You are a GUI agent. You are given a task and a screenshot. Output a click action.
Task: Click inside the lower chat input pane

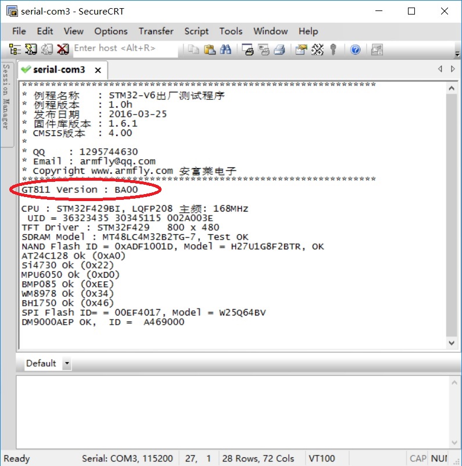232,412
